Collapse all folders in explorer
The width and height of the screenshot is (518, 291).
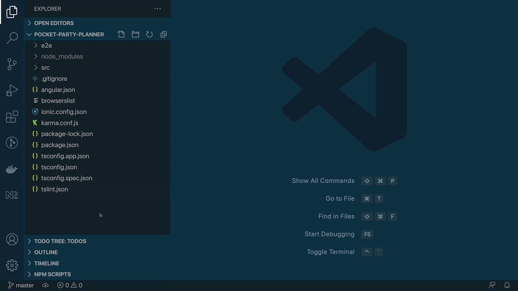coord(163,34)
